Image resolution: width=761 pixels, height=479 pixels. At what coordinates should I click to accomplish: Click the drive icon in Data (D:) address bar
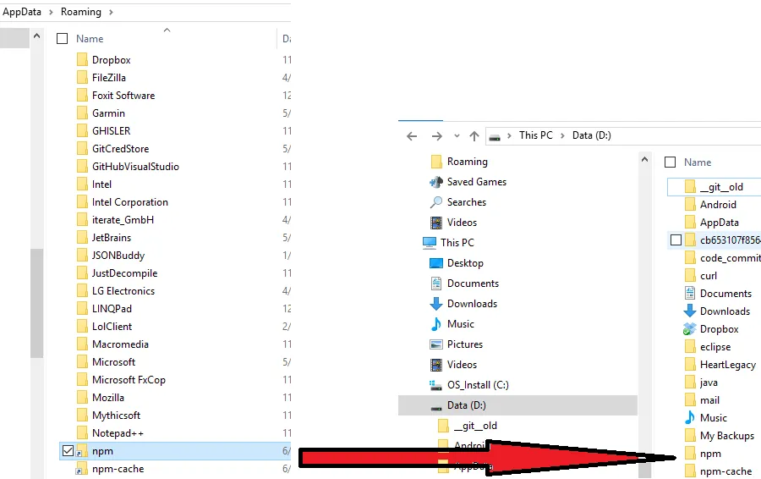pos(495,137)
